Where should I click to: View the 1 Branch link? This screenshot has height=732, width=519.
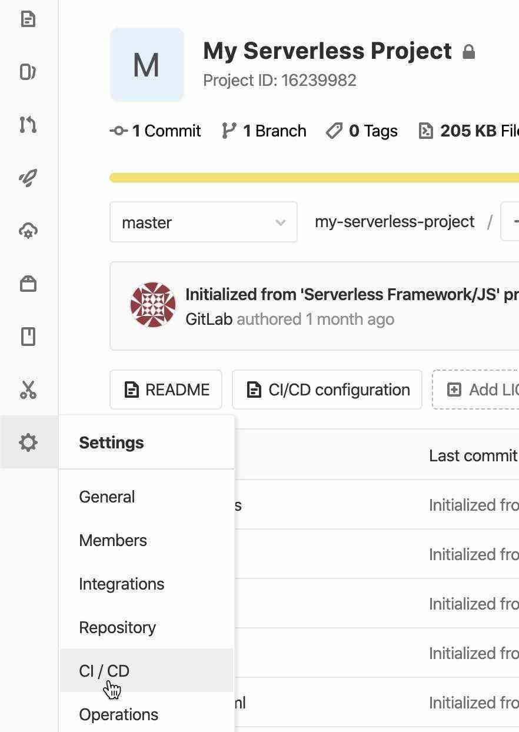[x=264, y=131]
